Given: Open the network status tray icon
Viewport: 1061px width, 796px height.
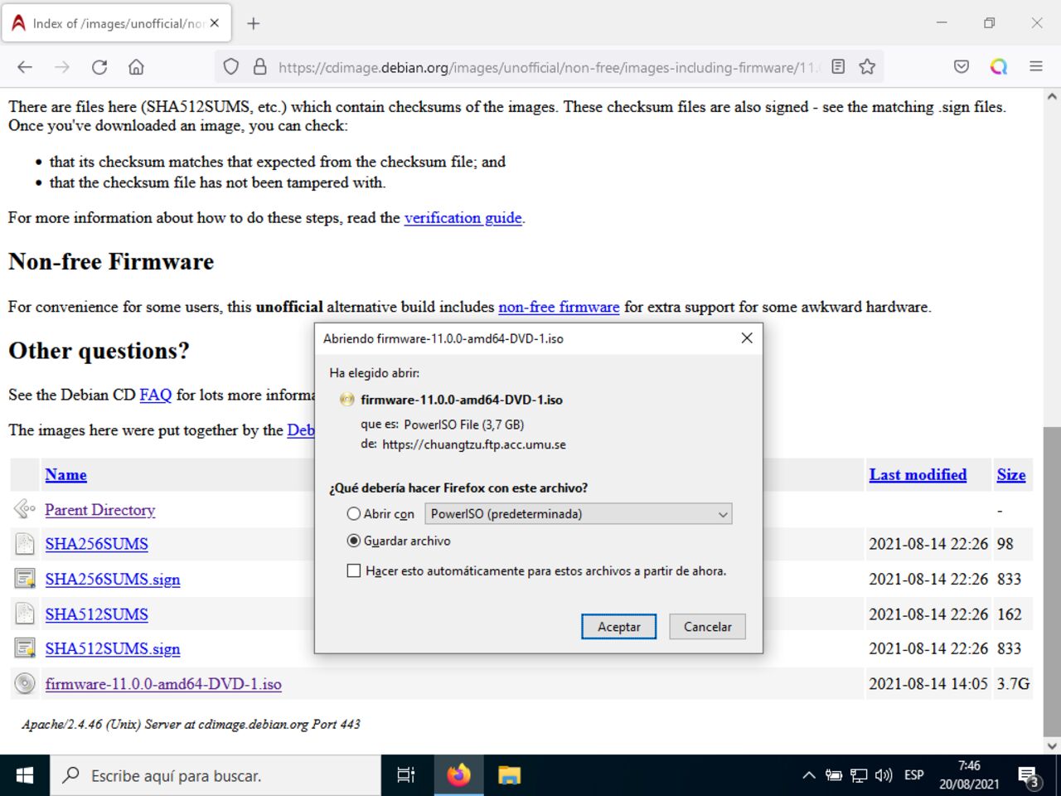Looking at the screenshot, I should 859,775.
